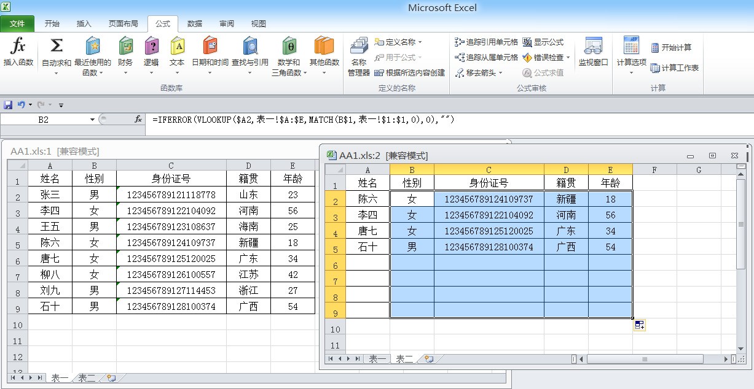Open the 监视窗口 watch window
Screen dimensions: 754x389
click(x=593, y=52)
